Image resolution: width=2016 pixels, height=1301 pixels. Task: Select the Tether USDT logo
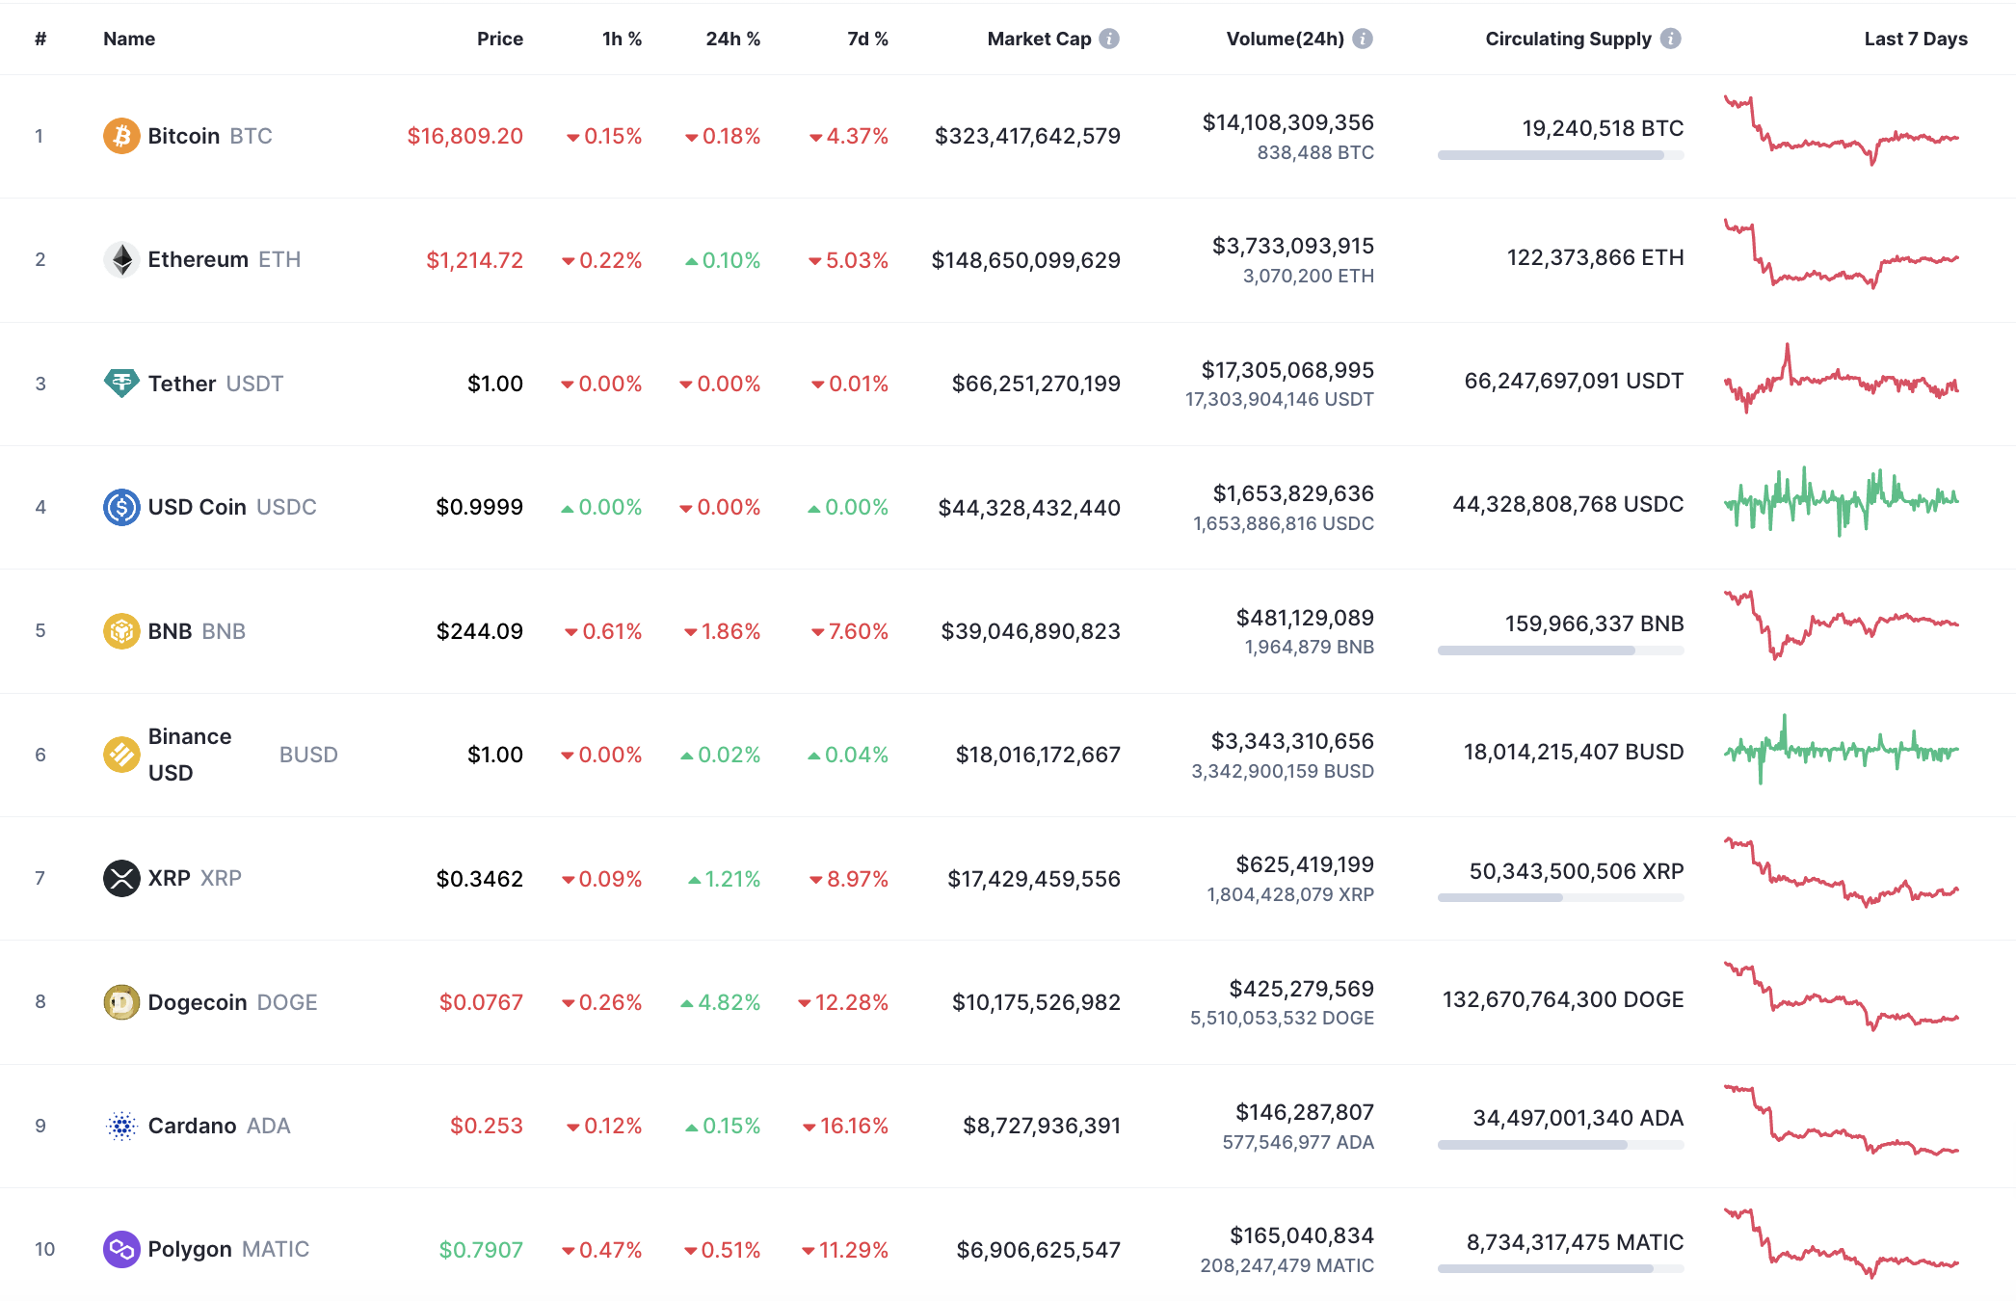(121, 383)
